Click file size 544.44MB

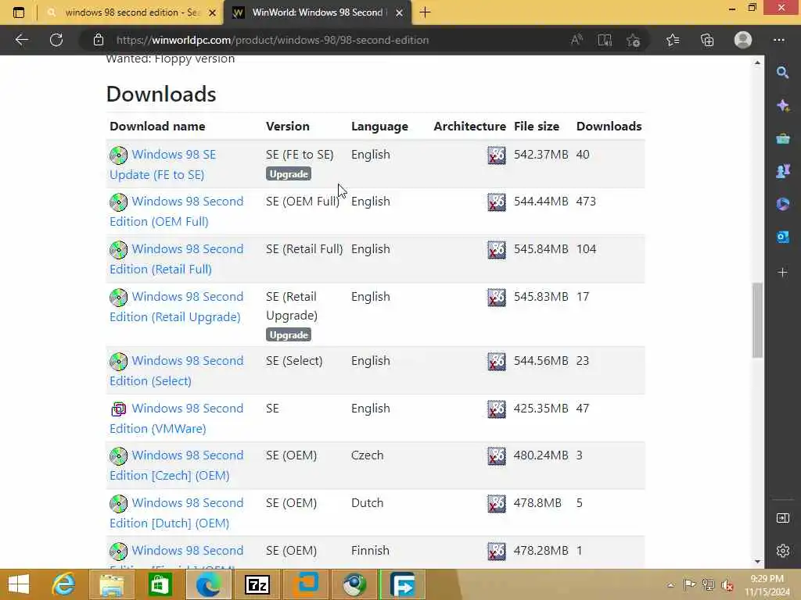[541, 202]
